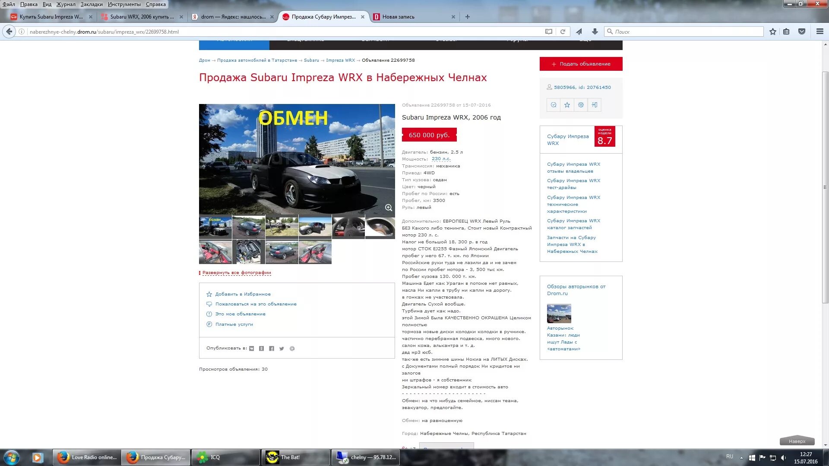Share the listing on Twitter

point(282,349)
